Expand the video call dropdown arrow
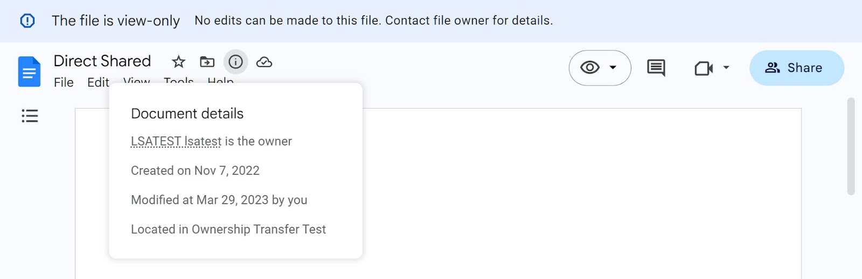 click(x=726, y=68)
